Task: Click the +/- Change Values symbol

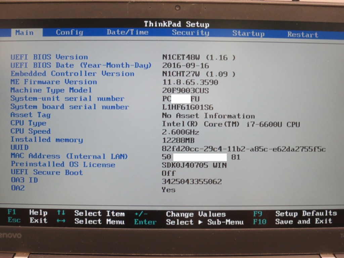Action: coord(140,214)
